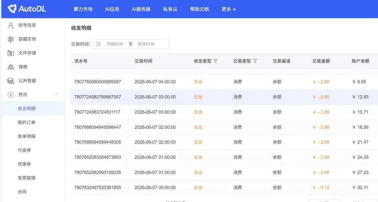Go to 镜像 in sidebar

[23, 67]
